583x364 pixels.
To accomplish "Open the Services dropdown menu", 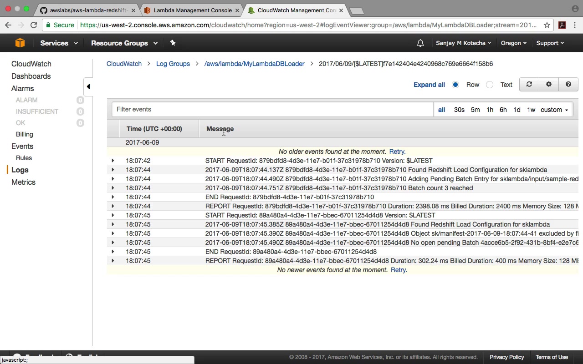I will [59, 43].
